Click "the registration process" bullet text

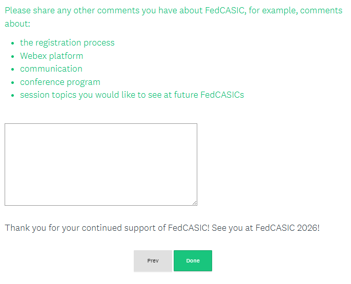point(67,42)
